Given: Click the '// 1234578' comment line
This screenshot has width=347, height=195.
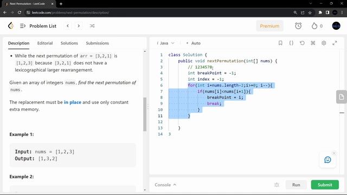Looking at the screenshot, I should [200, 67].
